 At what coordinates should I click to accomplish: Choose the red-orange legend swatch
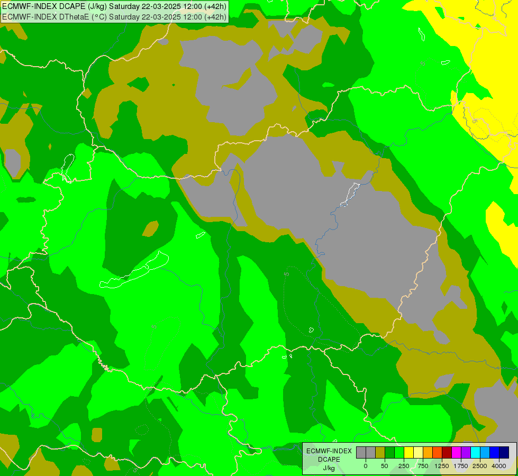pos(438,452)
